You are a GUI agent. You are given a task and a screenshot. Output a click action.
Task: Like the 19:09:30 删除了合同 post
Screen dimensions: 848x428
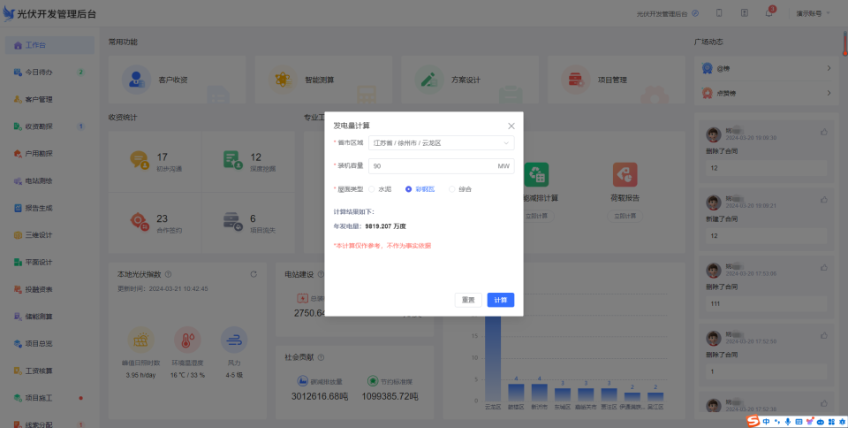[823, 132]
